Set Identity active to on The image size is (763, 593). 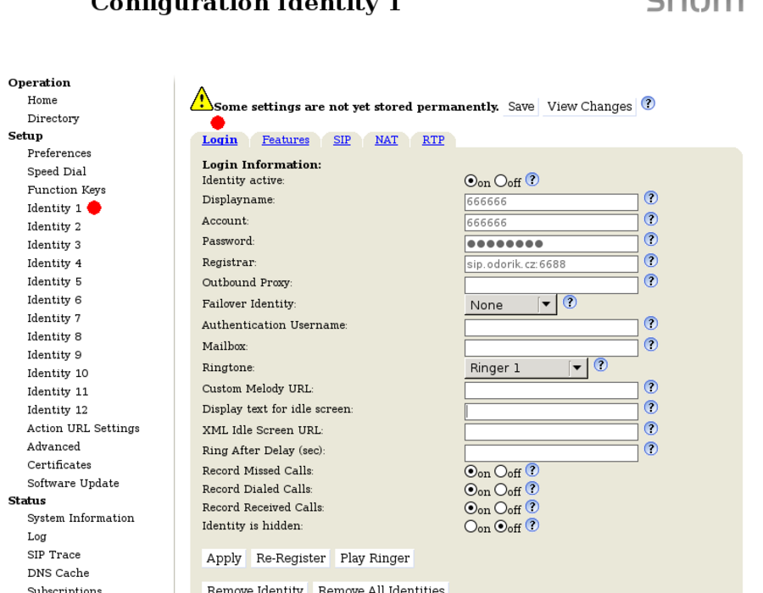pyautogui.click(x=471, y=180)
